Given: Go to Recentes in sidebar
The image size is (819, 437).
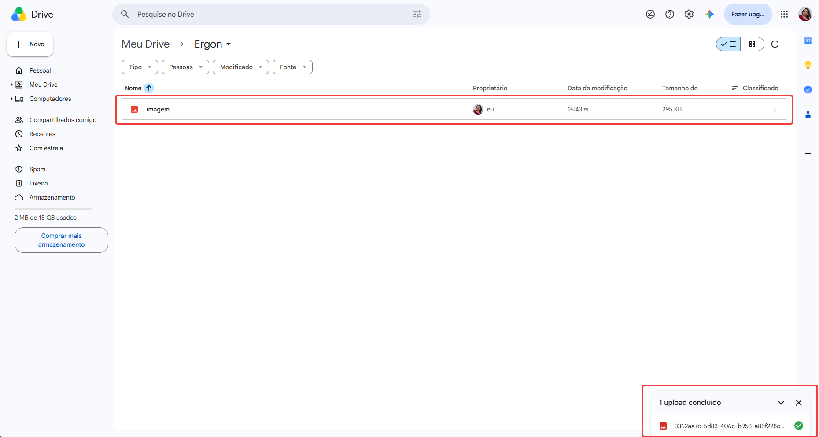Looking at the screenshot, I should point(42,134).
